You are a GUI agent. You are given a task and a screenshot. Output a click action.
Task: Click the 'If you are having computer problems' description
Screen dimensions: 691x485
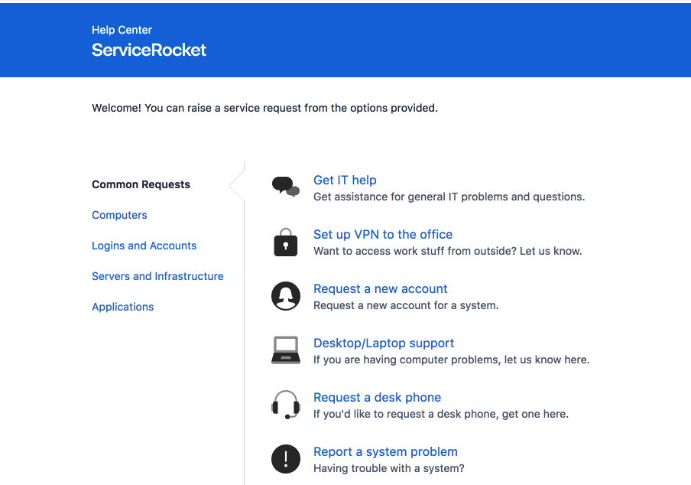[x=451, y=360]
